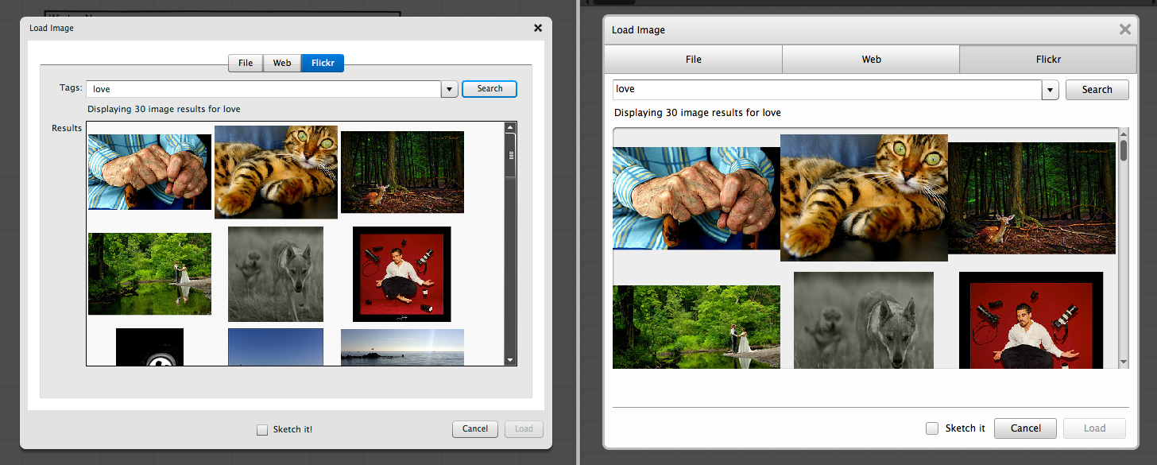Click Cancel in the right dialog
Screen dimensions: 1157x465
click(x=1025, y=428)
